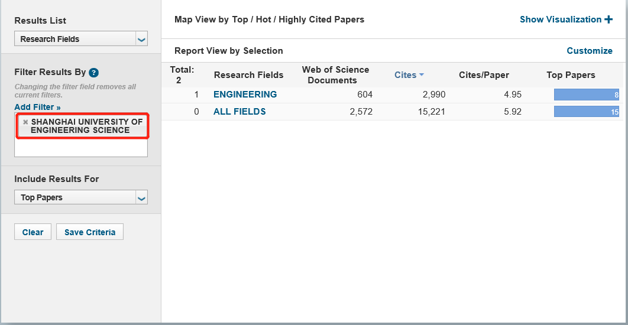Click the help question mark icon
Screen dimensions: 628x325
93,73
